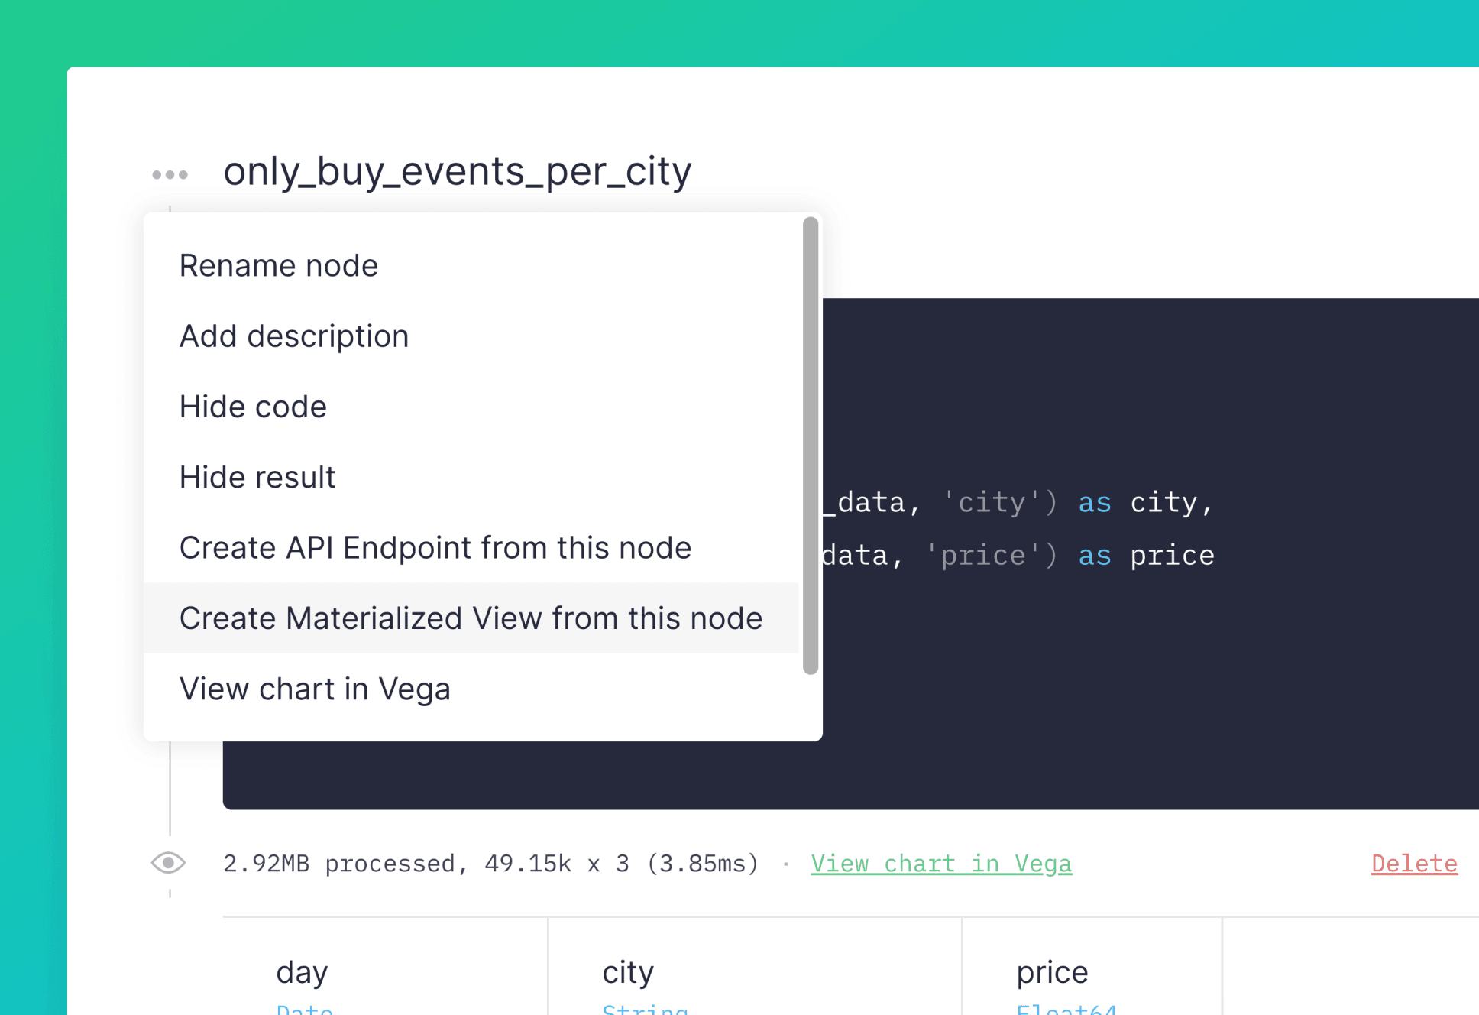The height and width of the screenshot is (1015, 1479).
Task: Select Hide code option
Action: (253, 407)
